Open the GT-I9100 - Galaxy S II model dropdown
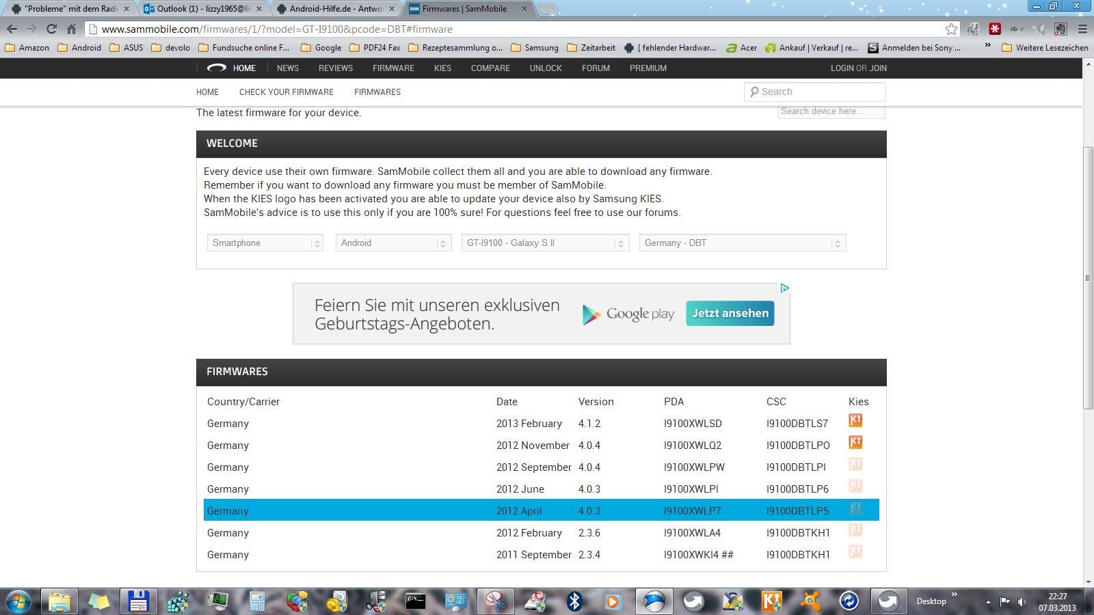This screenshot has width=1094, height=615. click(545, 243)
